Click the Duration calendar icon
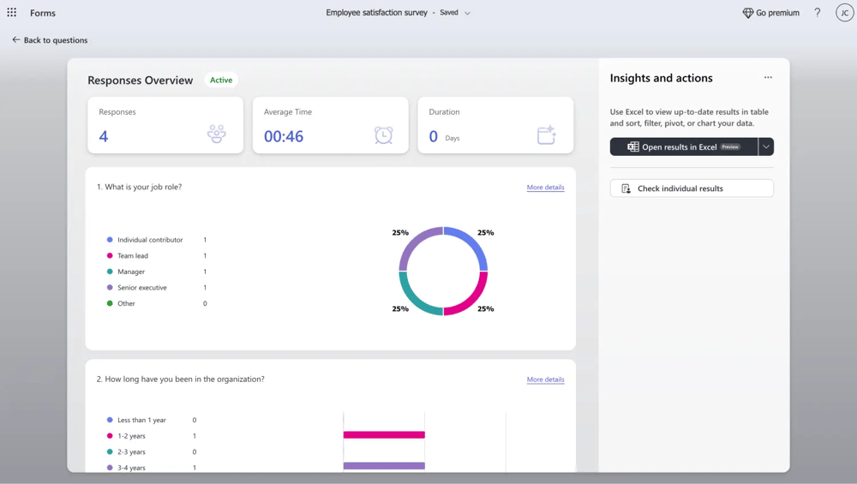The height and width of the screenshot is (484, 857). click(x=546, y=134)
